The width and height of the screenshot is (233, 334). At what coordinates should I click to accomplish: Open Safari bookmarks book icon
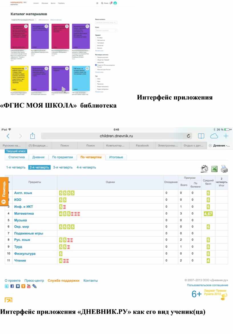[x=201, y=136]
